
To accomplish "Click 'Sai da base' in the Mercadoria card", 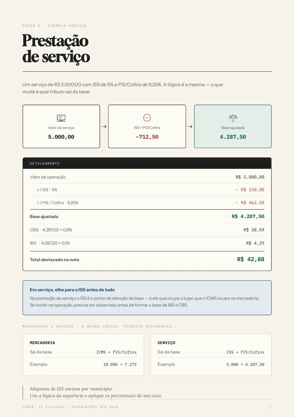I will tap(41, 352).
